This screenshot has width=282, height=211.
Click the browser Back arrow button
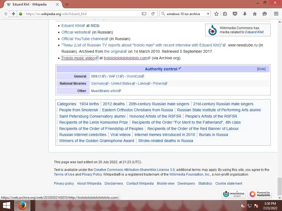click(x=6, y=14)
